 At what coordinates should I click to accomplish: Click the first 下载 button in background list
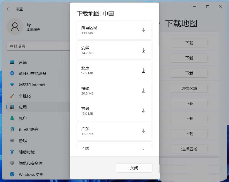(189, 43)
